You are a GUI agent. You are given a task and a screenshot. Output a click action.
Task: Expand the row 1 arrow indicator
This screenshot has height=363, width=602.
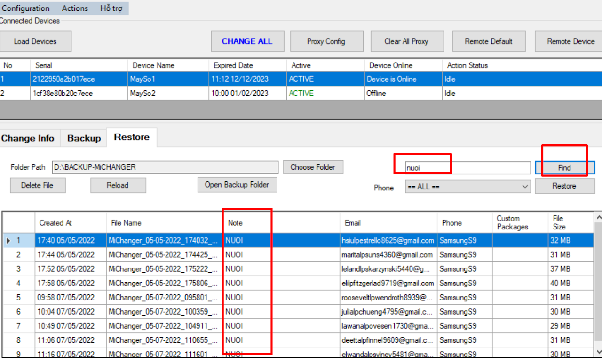pos(8,241)
